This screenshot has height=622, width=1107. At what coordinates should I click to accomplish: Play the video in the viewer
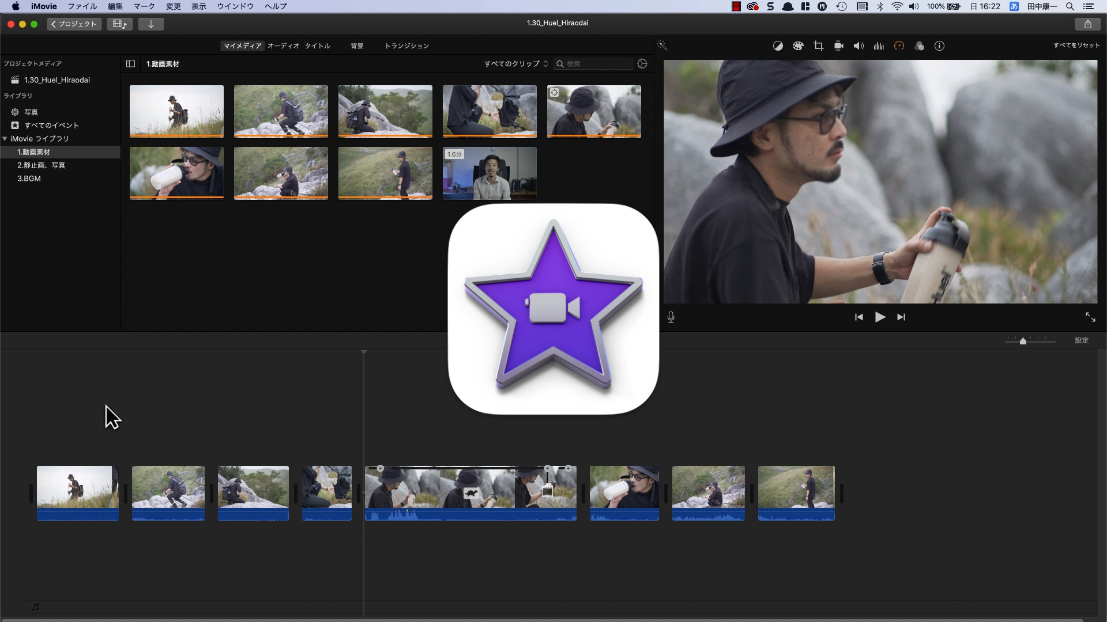(x=880, y=317)
